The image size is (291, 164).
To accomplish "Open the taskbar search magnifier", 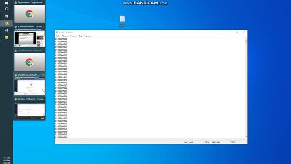I will pos(6,9).
